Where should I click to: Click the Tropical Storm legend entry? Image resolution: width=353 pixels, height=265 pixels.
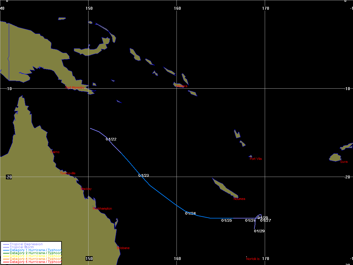click(21, 247)
